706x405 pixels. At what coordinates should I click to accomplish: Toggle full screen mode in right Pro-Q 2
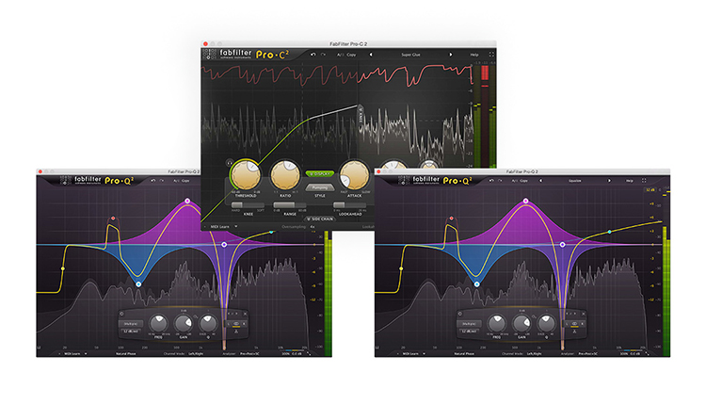pos(644,181)
